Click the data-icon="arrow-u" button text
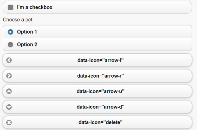Screen dimensions: 197x130 (100, 91)
